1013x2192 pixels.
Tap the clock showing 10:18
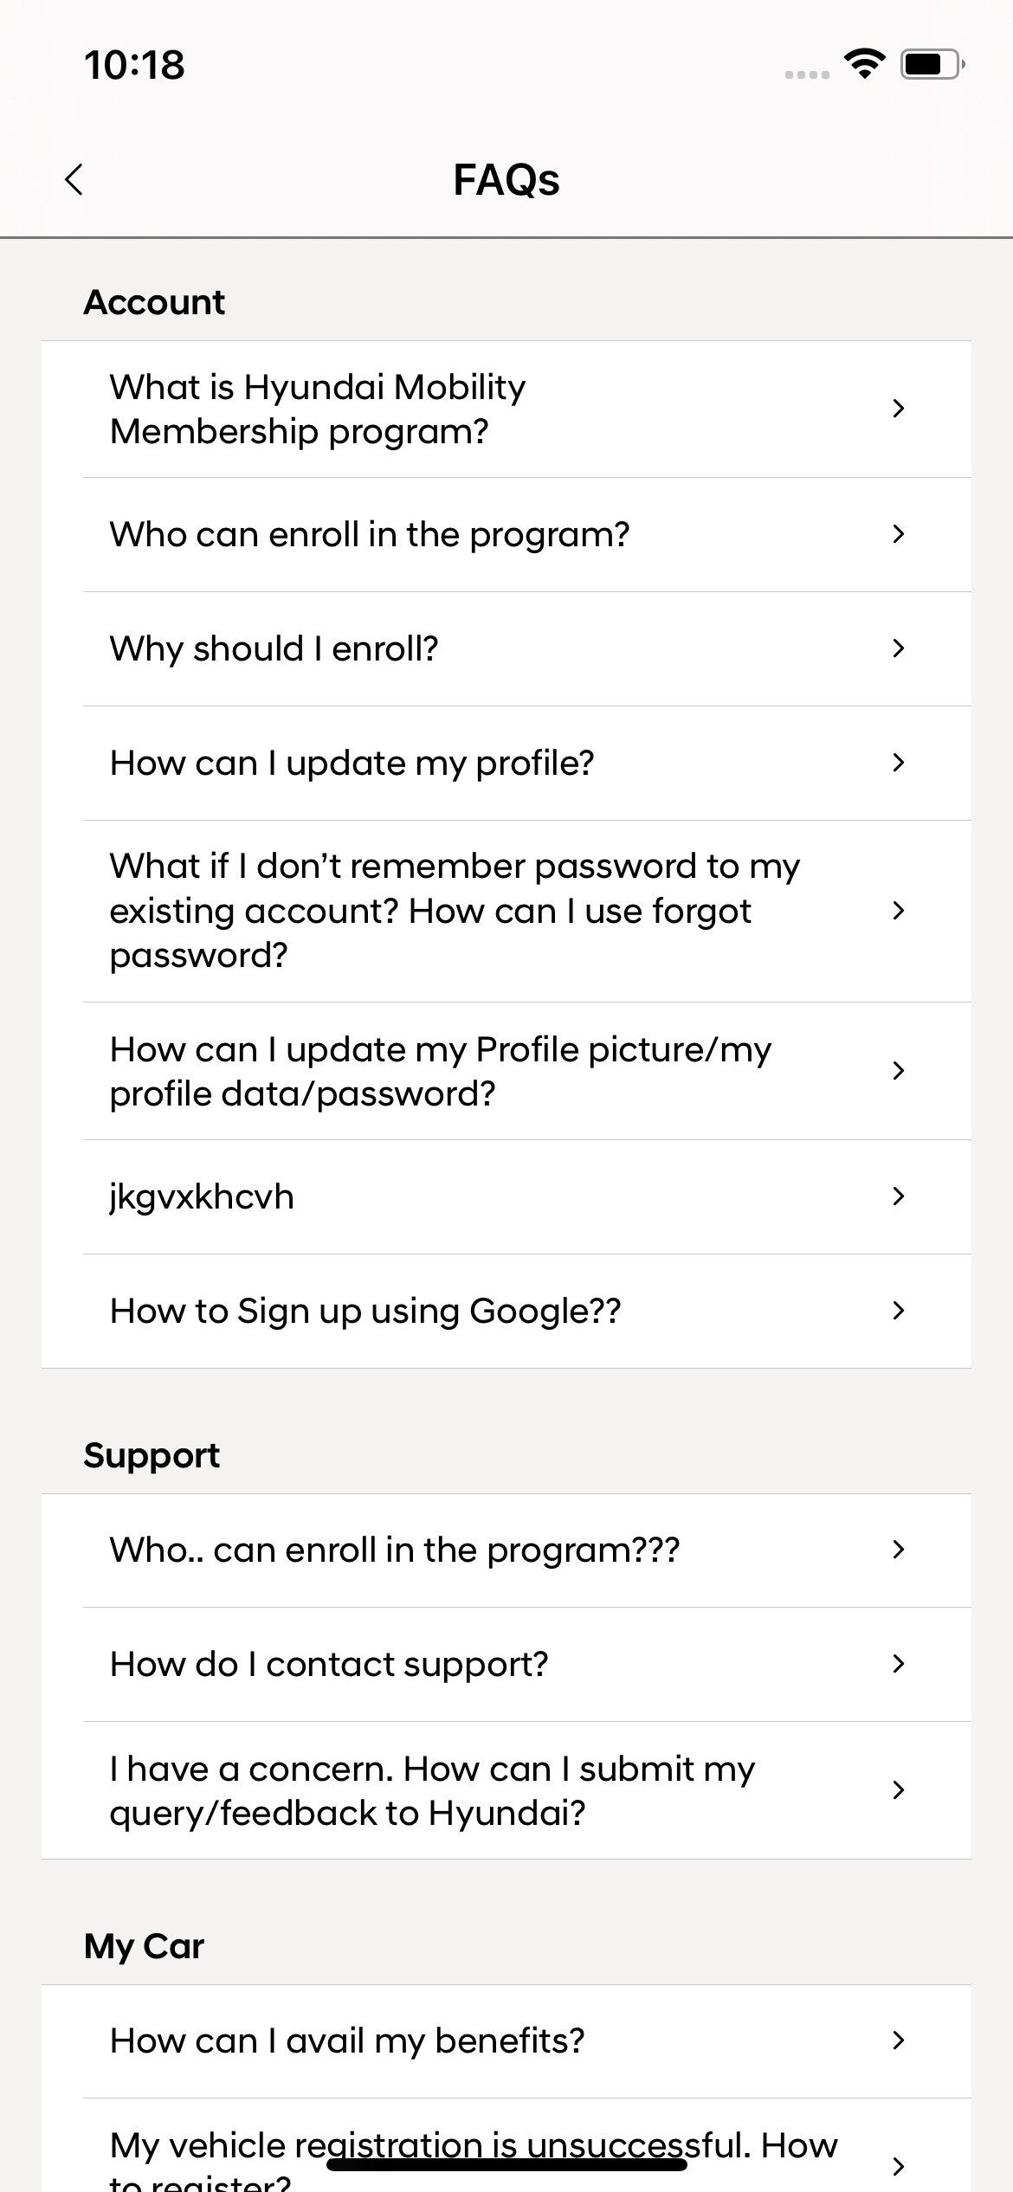134,65
